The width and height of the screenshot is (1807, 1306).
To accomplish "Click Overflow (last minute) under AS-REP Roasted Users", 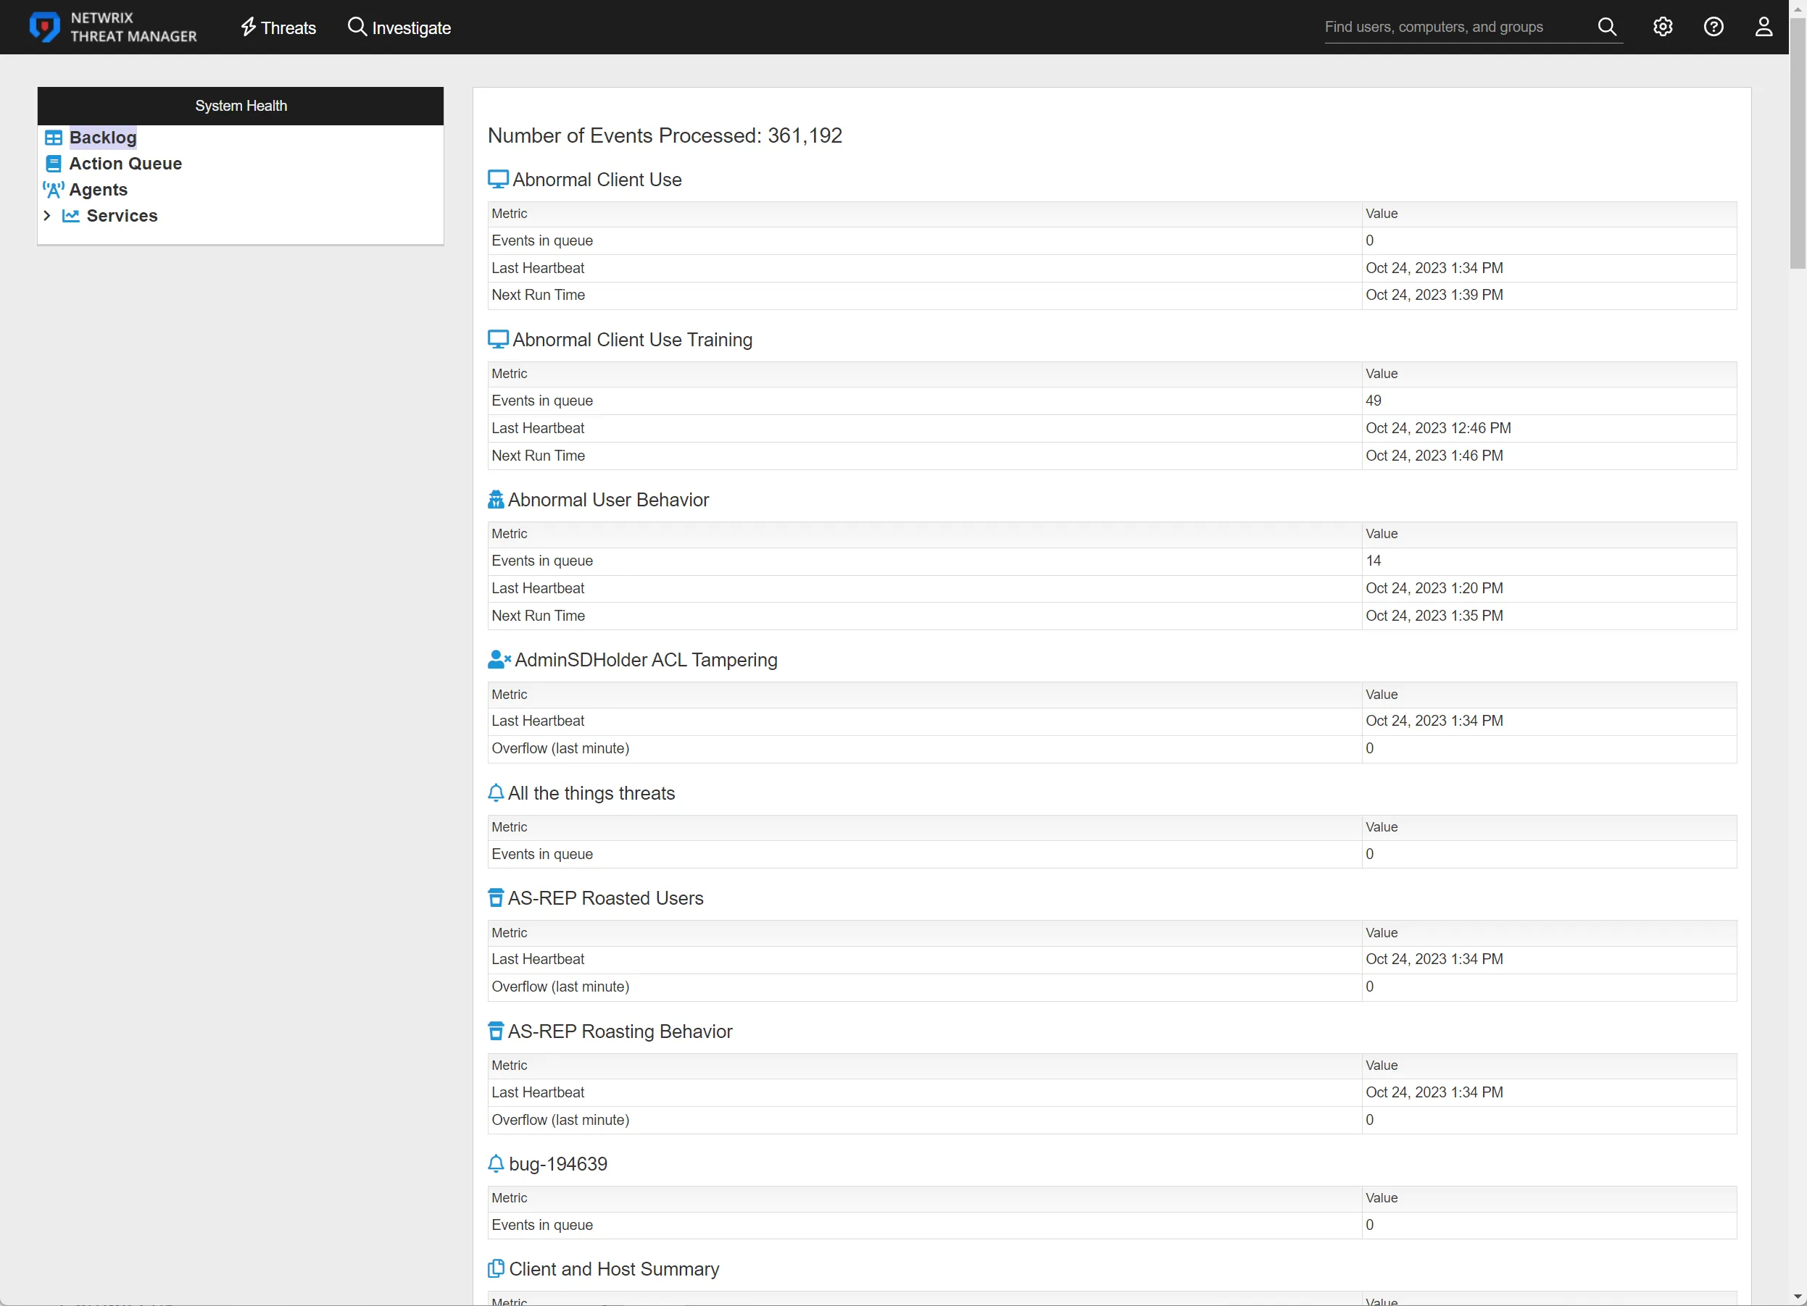I will (x=560, y=987).
